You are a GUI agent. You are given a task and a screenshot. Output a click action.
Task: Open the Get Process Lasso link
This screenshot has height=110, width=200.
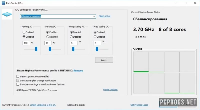139,105
